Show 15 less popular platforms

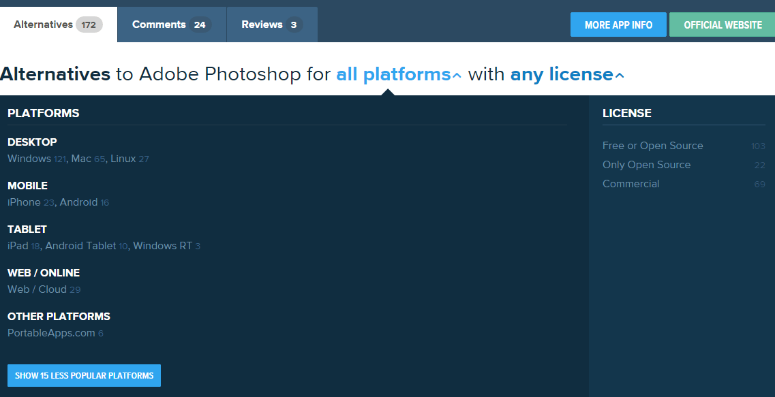84,375
